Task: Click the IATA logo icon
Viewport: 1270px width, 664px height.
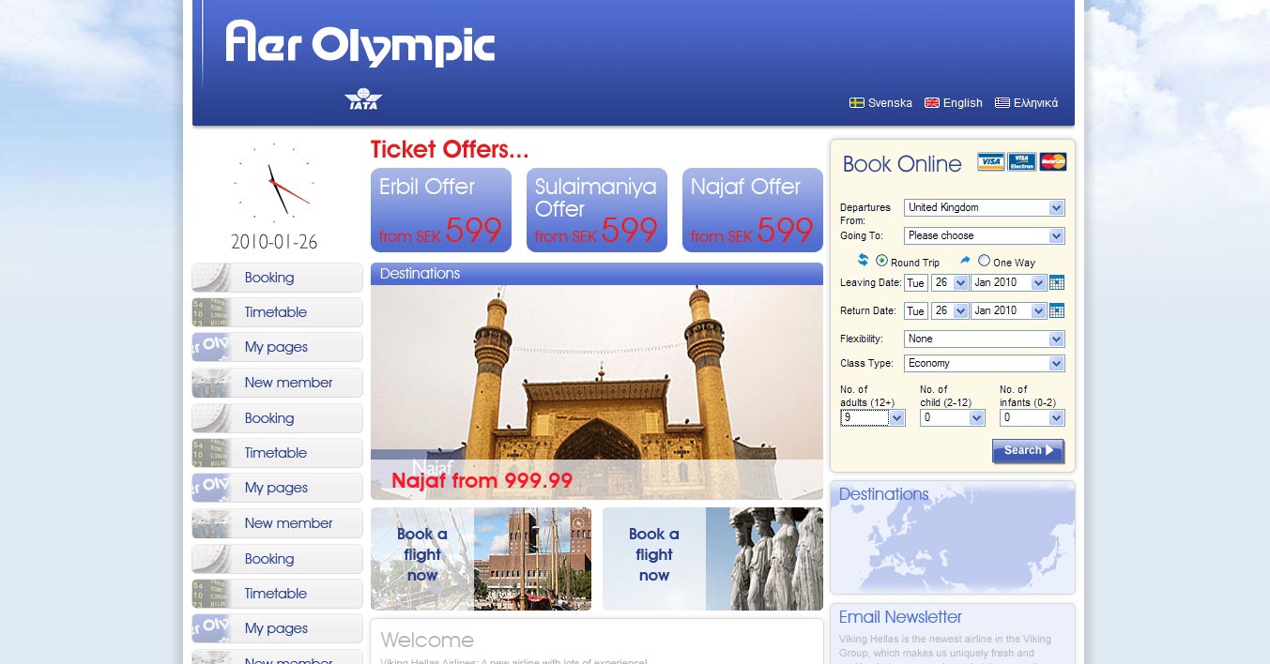Action: click(363, 99)
